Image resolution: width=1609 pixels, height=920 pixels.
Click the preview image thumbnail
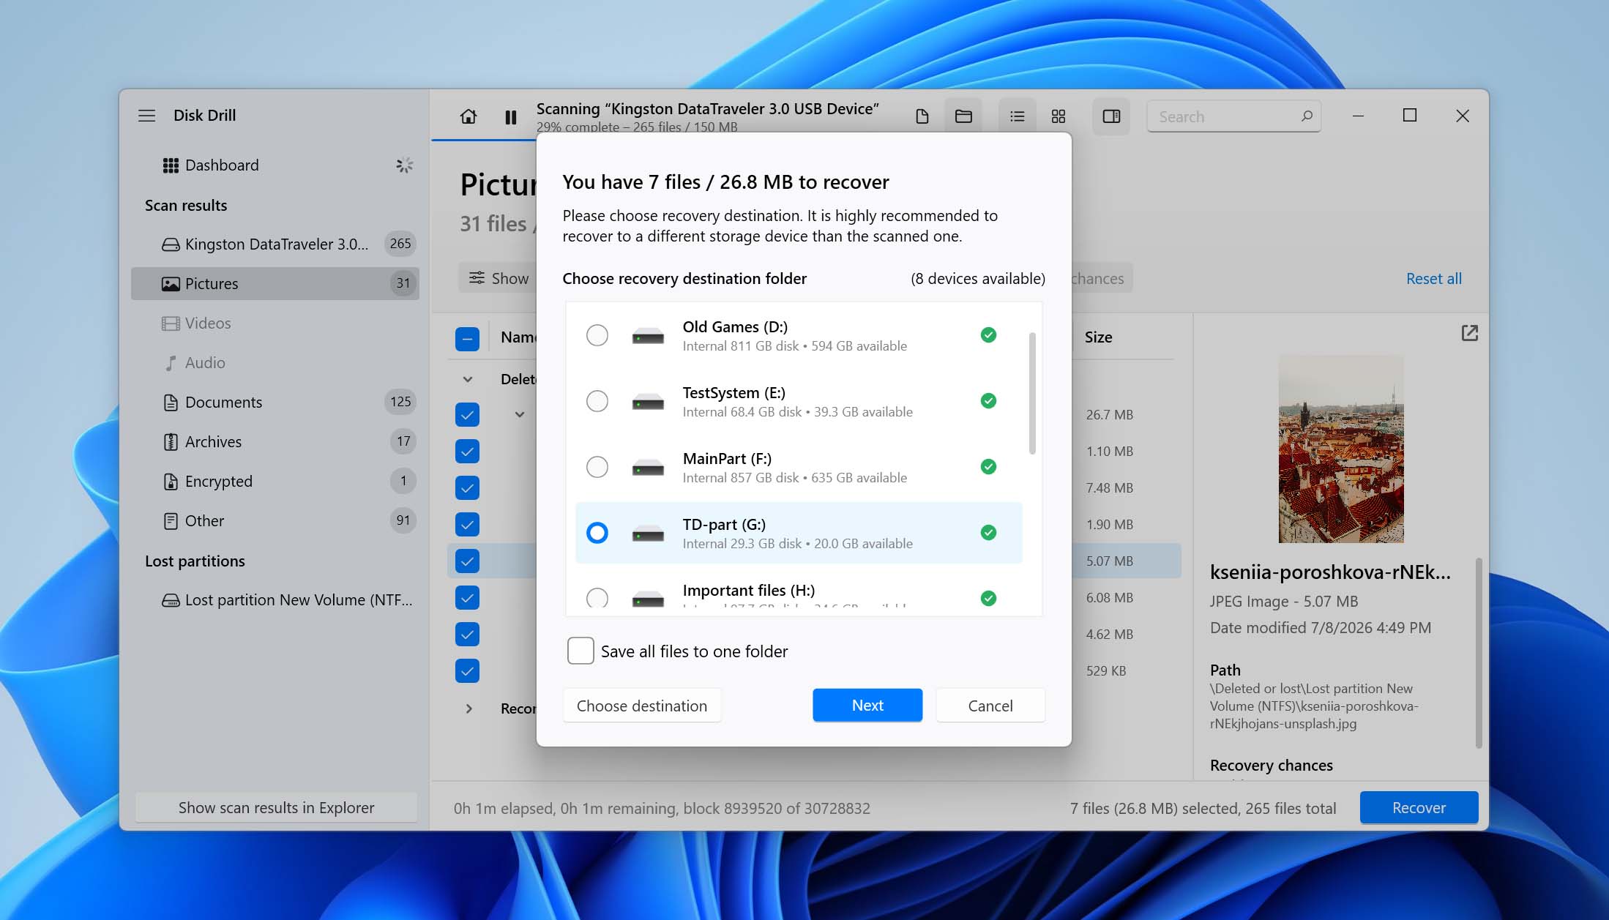pyautogui.click(x=1341, y=449)
